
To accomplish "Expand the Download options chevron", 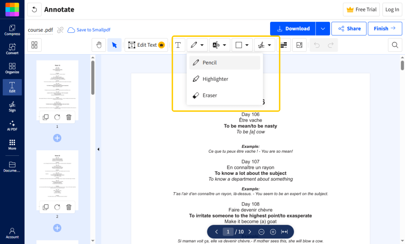I will 323,28.
